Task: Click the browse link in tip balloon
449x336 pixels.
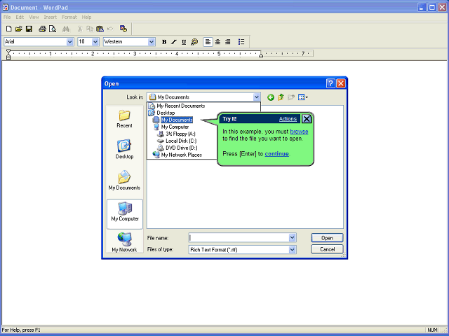Action: (x=299, y=132)
